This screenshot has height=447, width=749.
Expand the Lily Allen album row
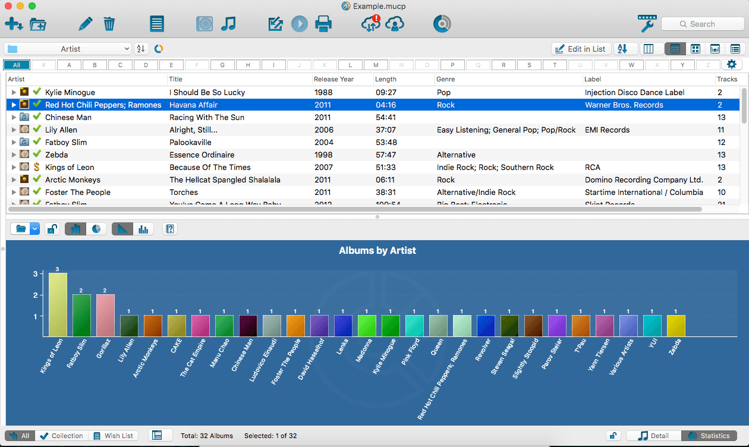coord(14,130)
